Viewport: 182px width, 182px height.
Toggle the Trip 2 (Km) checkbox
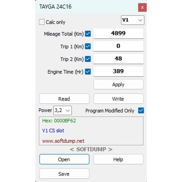click(x=88, y=59)
